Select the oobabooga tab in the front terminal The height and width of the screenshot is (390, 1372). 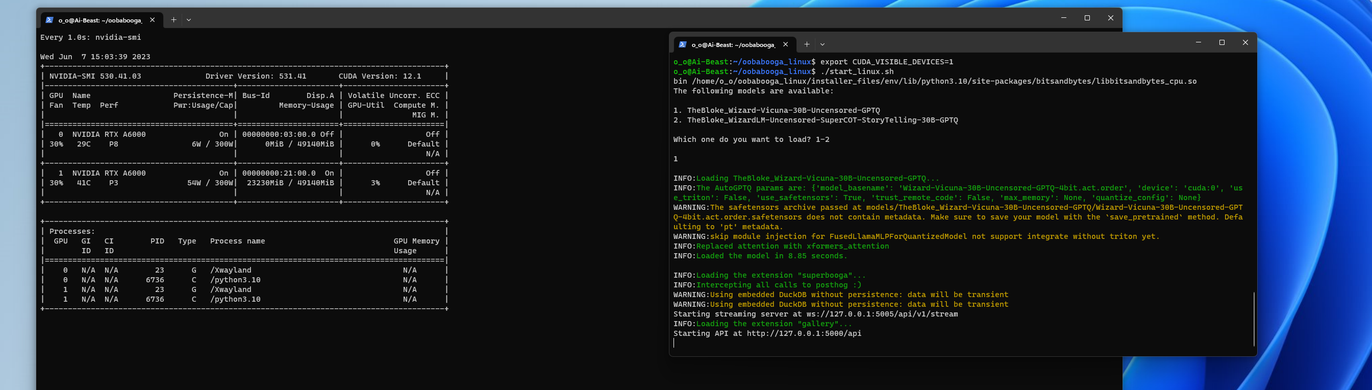tap(734, 44)
